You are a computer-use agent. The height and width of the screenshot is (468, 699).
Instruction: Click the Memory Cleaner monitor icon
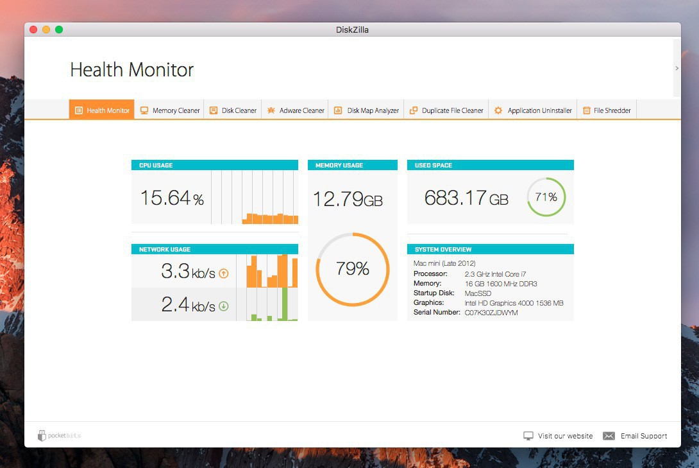pyautogui.click(x=144, y=110)
